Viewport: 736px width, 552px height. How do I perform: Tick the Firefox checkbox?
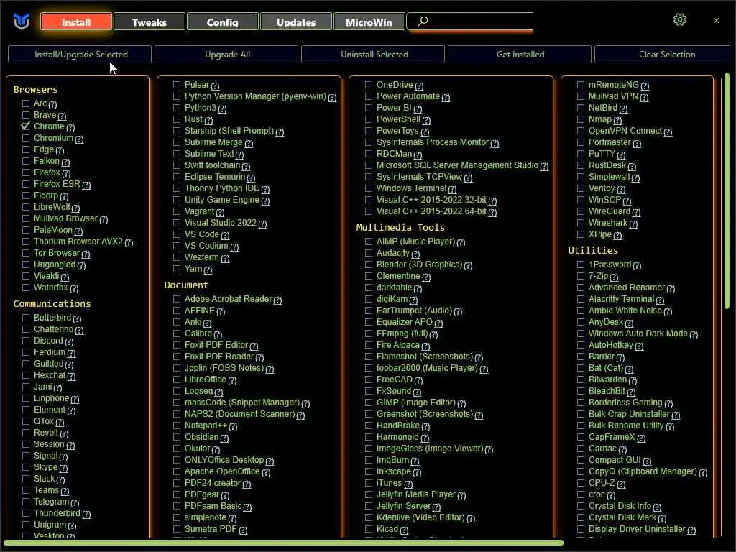[26, 172]
